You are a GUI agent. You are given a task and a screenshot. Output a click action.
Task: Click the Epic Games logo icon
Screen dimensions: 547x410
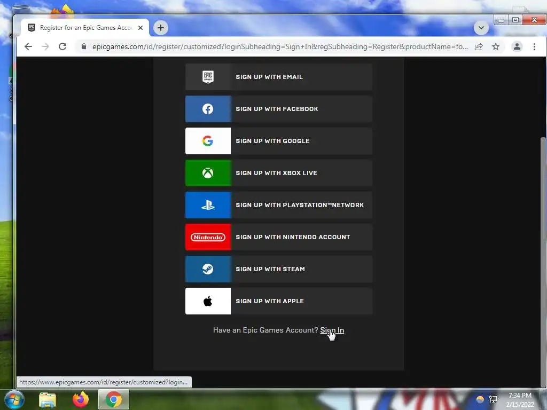208,77
